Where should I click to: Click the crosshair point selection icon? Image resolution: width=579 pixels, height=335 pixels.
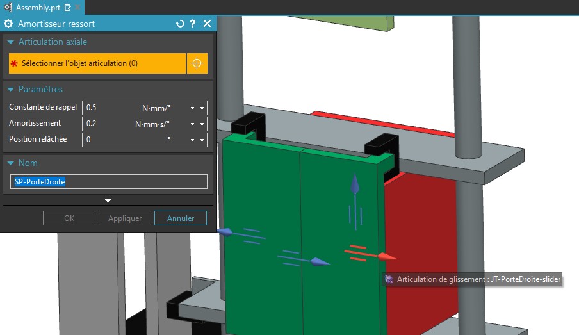click(197, 63)
